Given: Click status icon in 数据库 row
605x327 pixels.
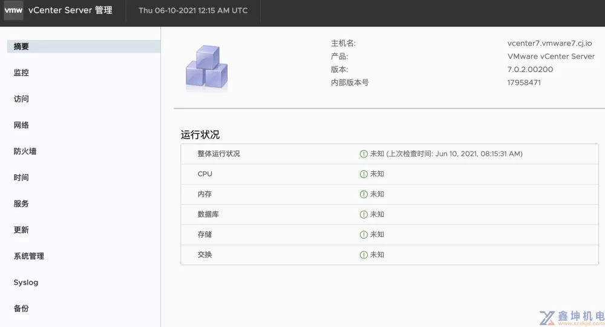Looking at the screenshot, I should [x=364, y=214].
